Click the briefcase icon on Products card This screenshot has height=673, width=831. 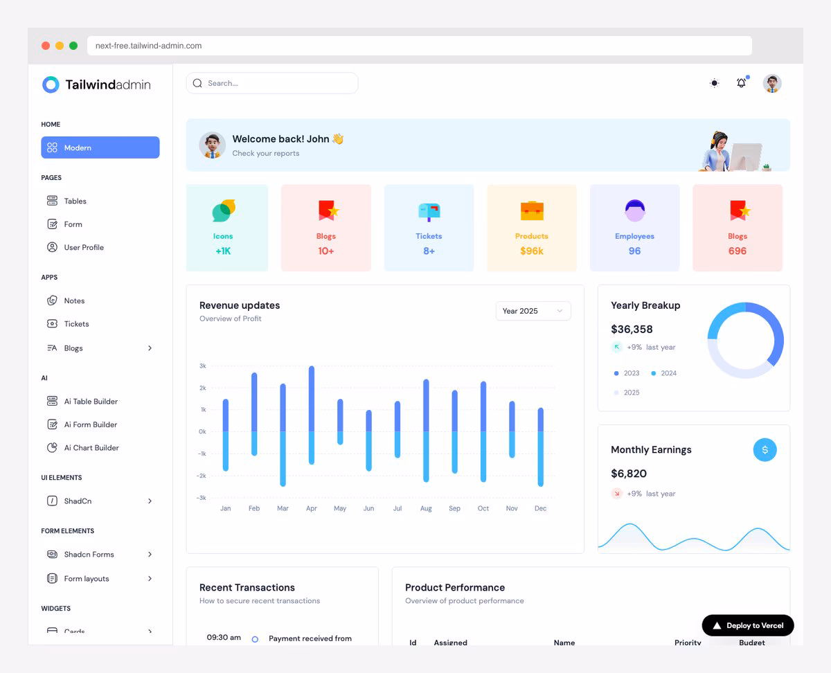click(x=532, y=210)
